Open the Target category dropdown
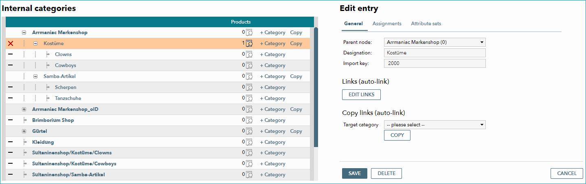Viewport: 586px width, 184px height. pyautogui.click(x=435, y=125)
